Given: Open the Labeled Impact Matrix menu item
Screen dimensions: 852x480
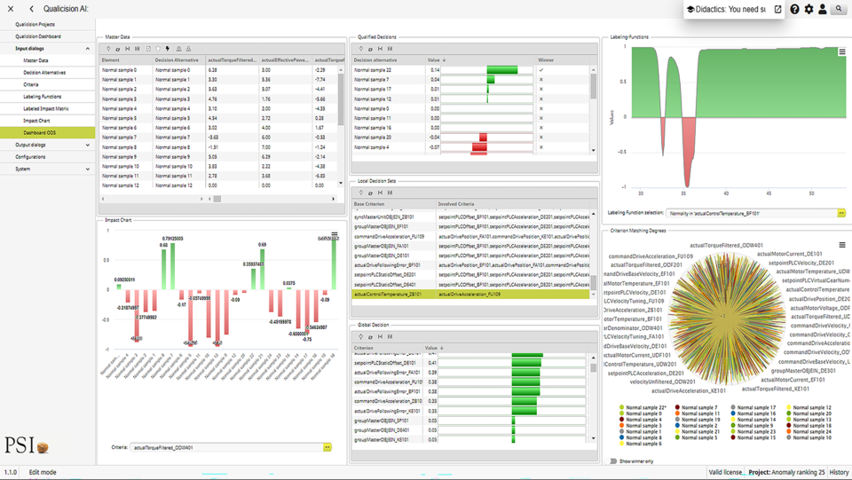Looking at the screenshot, I should pyautogui.click(x=46, y=108).
